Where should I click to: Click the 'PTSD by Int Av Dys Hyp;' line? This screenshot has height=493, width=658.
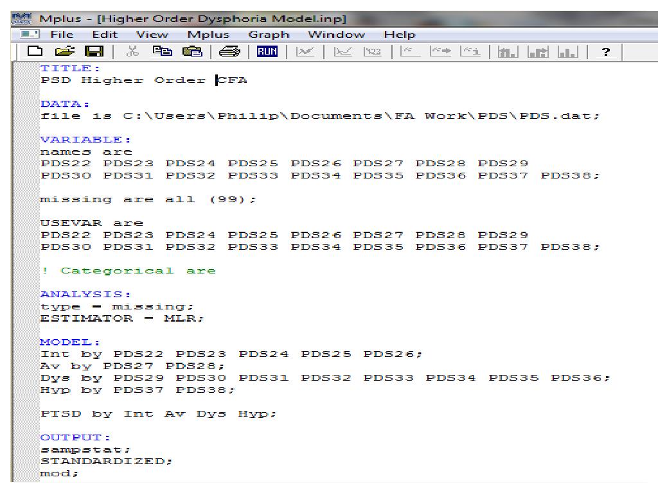tap(158, 414)
